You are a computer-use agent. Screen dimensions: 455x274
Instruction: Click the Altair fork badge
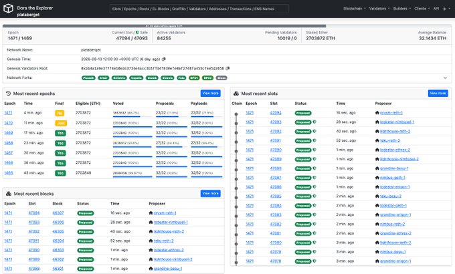[x=103, y=78]
